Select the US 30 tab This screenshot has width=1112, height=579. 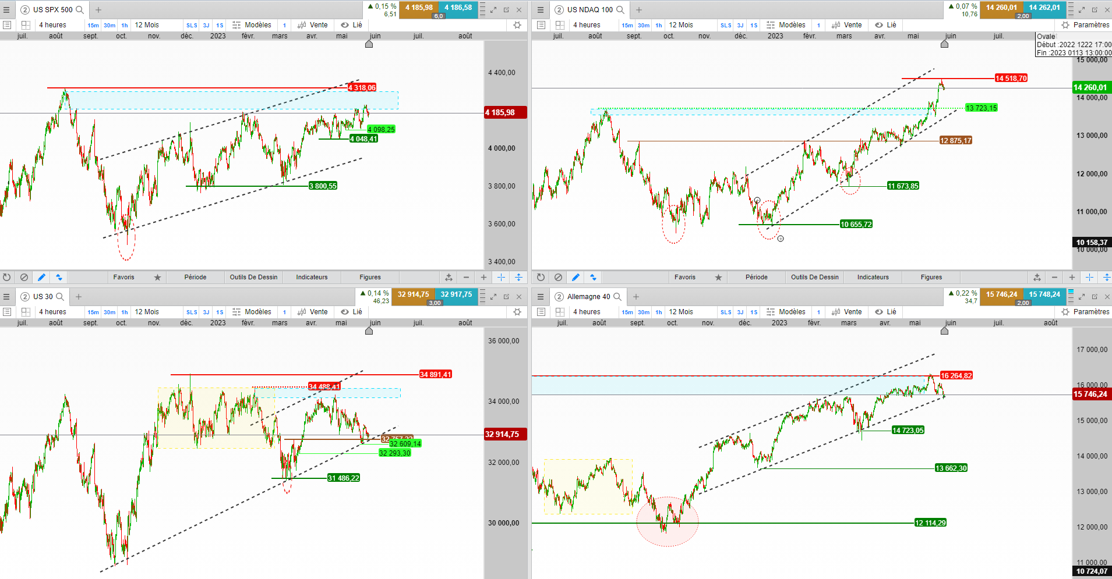point(43,297)
